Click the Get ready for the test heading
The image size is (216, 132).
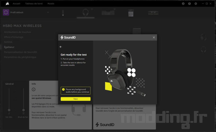(73, 55)
